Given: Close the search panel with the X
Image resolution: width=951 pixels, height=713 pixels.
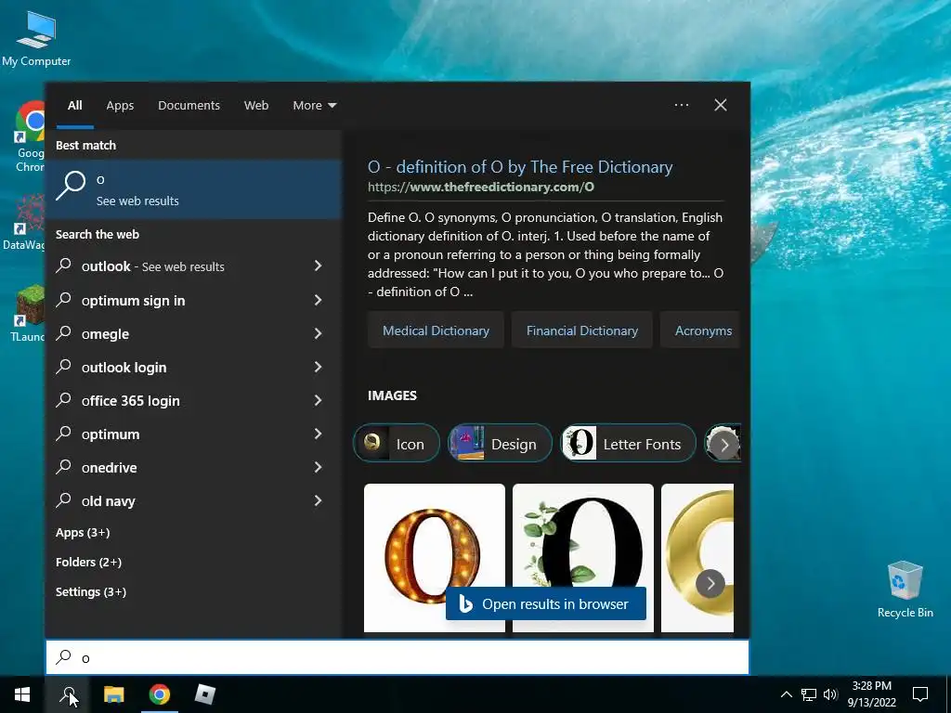Looking at the screenshot, I should click(721, 105).
